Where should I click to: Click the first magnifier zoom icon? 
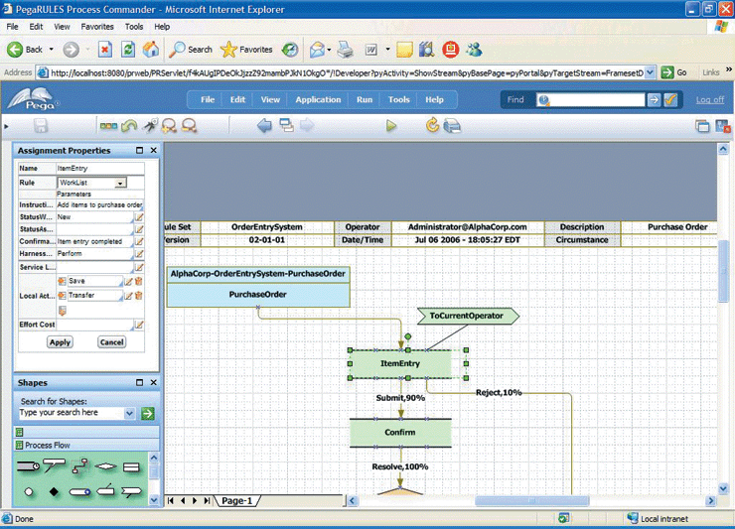point(169,126)
